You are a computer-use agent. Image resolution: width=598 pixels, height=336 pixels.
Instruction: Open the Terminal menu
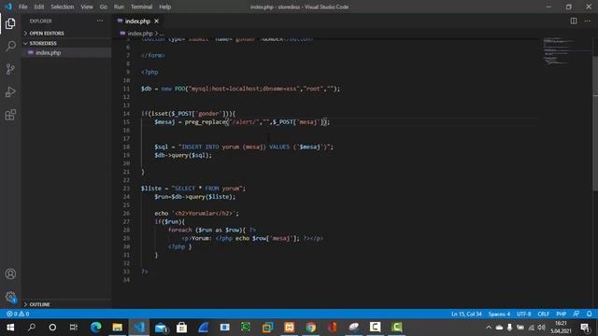point(141,7)
